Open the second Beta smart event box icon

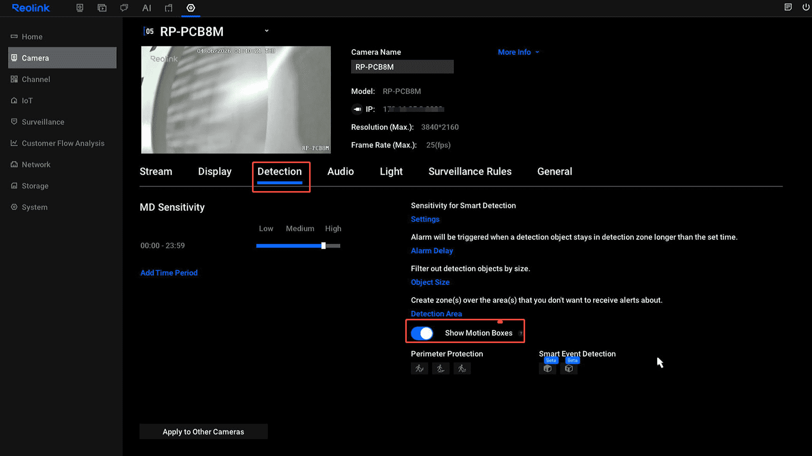569,368
